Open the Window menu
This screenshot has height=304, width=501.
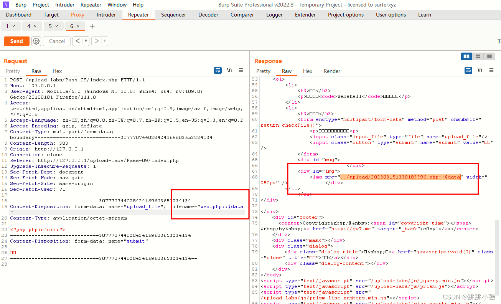pos(117,5)
